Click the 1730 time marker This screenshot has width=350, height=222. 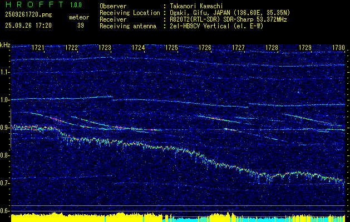click(338, 47)
